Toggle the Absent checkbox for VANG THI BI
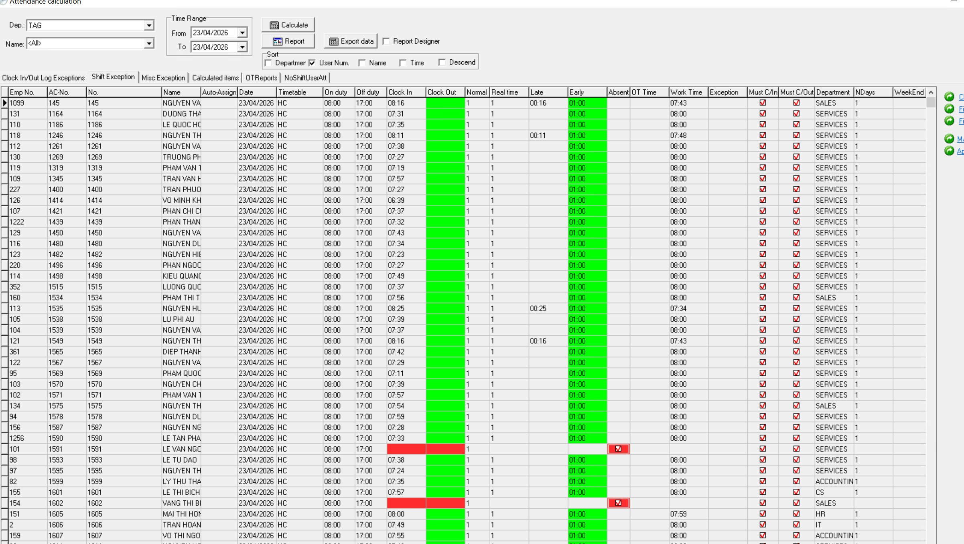The height and width of the screenshot is (544, 964). pos(618,503)
